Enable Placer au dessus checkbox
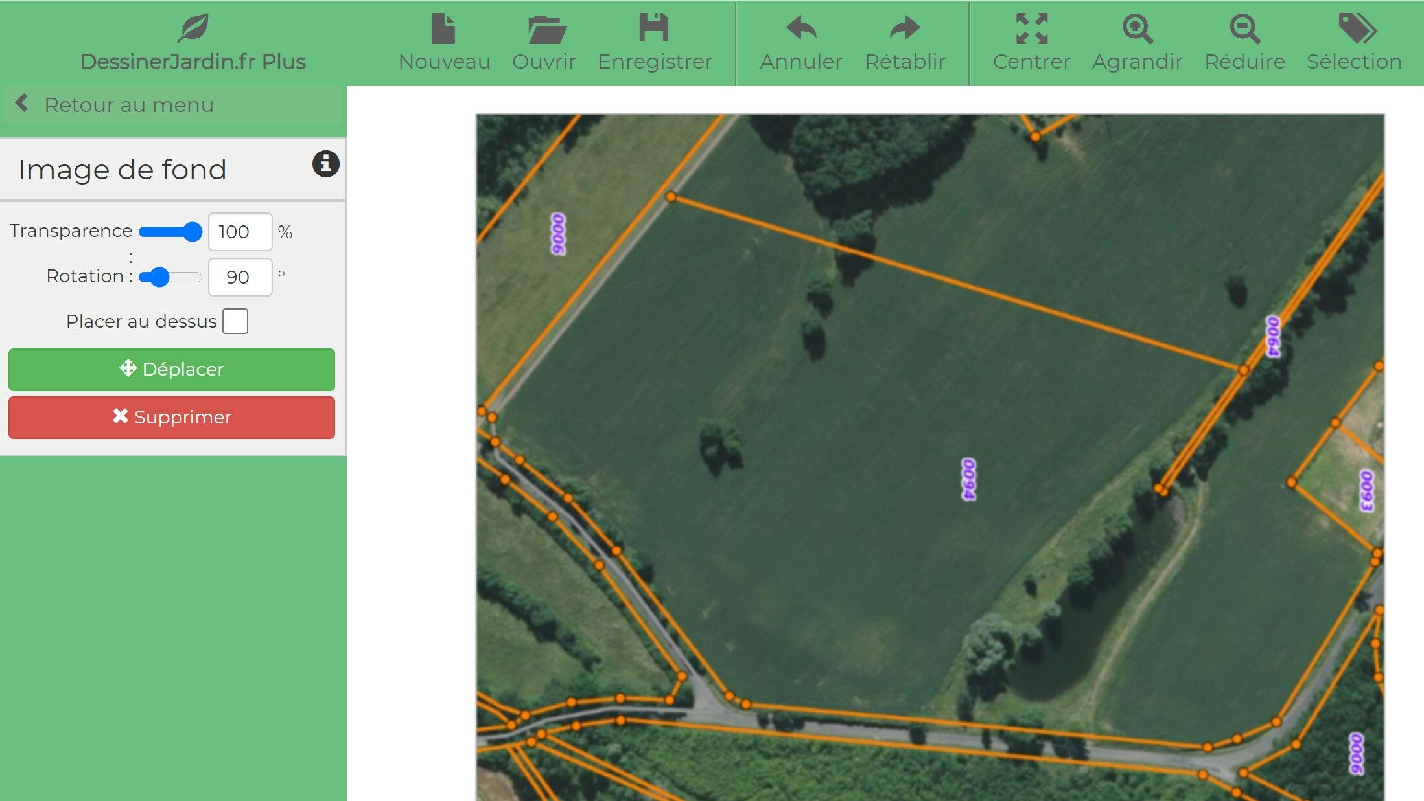 coord(235,321)
